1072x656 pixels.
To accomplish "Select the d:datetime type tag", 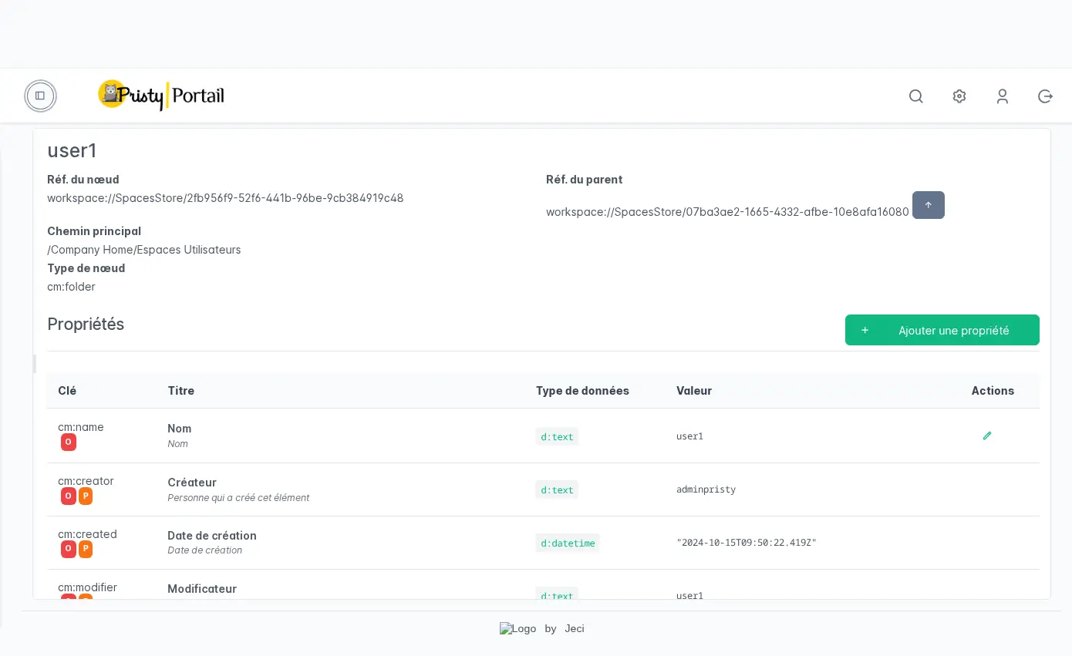I will point(567,543).
